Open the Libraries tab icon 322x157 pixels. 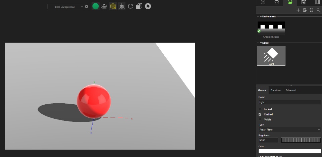(317, 2)
